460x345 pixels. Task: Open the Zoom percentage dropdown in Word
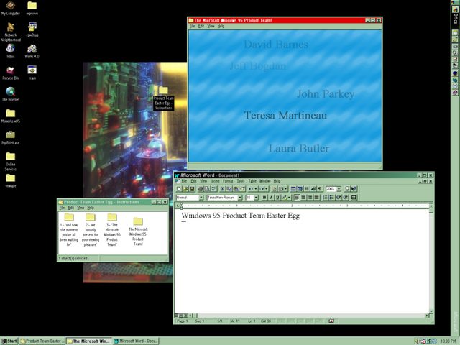[339, 189]
